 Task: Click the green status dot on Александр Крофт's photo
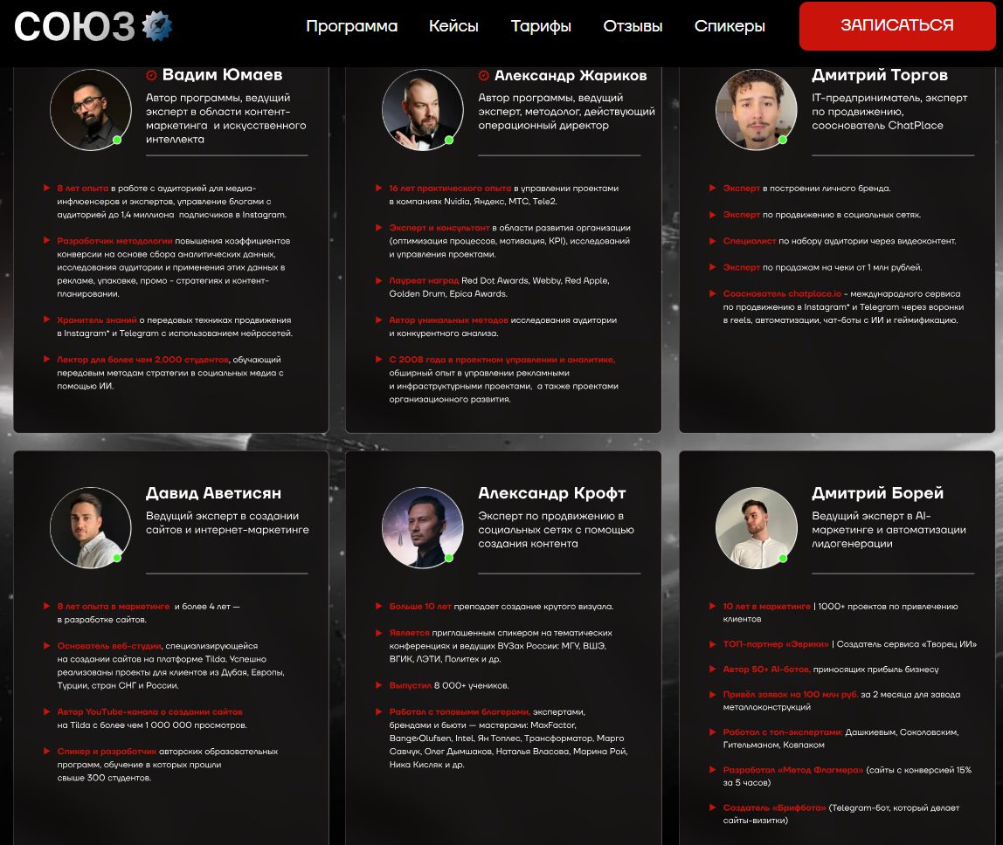(449, 558)
